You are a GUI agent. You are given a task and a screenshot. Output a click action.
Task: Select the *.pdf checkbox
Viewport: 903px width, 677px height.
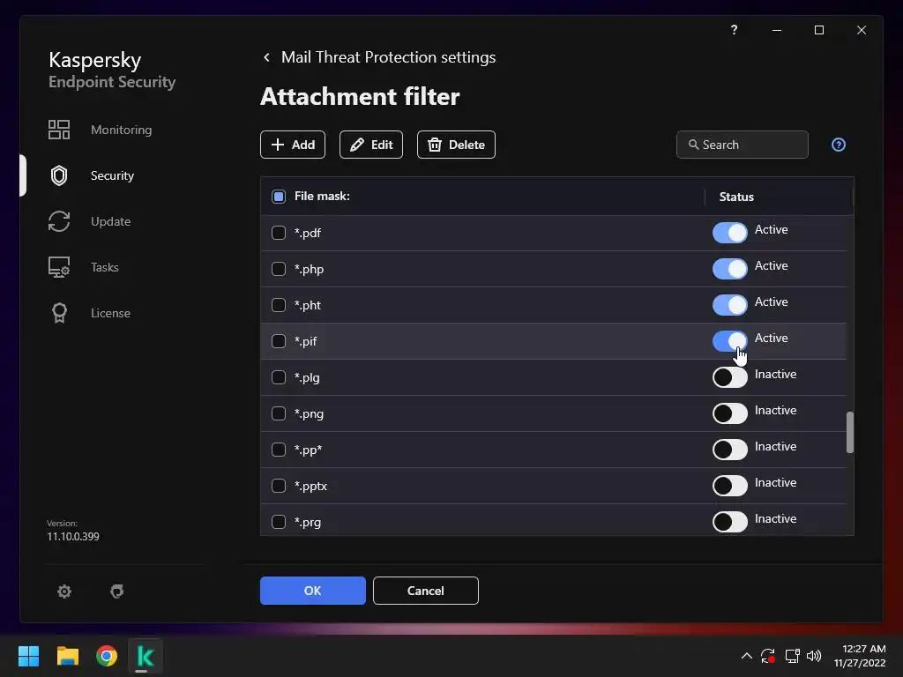[278, 233]
